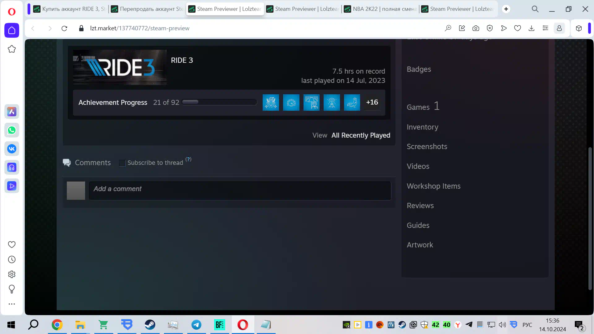
Task: Open sidebar three-dots more options
Action: (12, 304)
